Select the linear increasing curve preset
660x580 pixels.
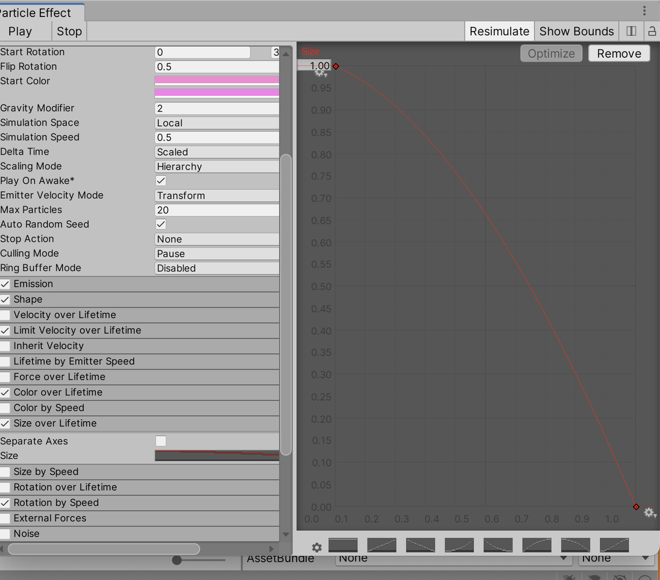click(x=381, y=545)
